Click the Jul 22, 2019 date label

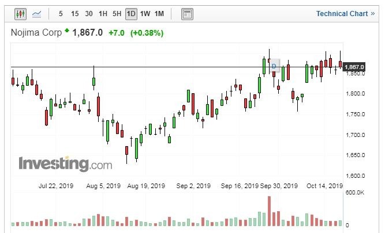pos(56,186)
